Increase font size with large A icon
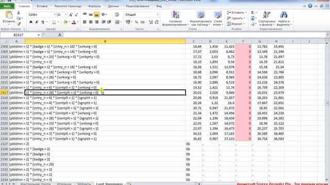This screenshot has width=330, height=185. (x=71, y=14)
